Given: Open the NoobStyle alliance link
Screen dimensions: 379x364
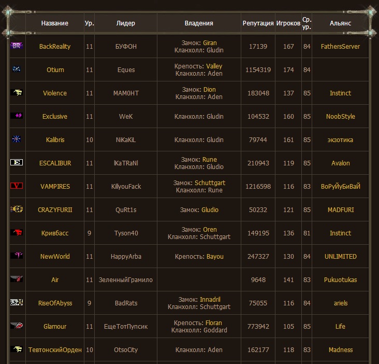Looking at the screenshot, I should pyautogui.click(x=341, y=117).
